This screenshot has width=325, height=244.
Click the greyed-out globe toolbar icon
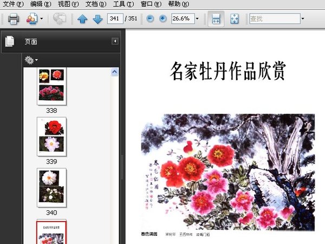60,18
